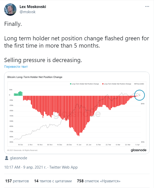Click the blue circle highlight on chart
154x188 pixels.
coord(139,95)
